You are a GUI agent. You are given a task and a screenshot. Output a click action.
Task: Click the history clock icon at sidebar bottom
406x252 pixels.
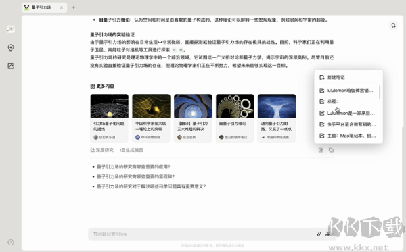pos(11,242)
